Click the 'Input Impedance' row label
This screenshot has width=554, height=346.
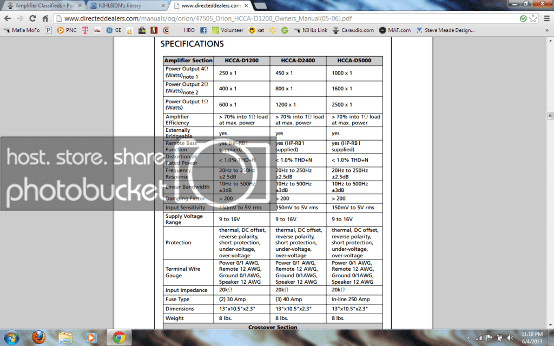coord(186,290)
